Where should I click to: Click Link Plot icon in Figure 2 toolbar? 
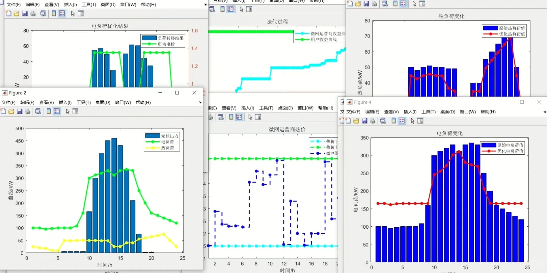coord(38,111)
